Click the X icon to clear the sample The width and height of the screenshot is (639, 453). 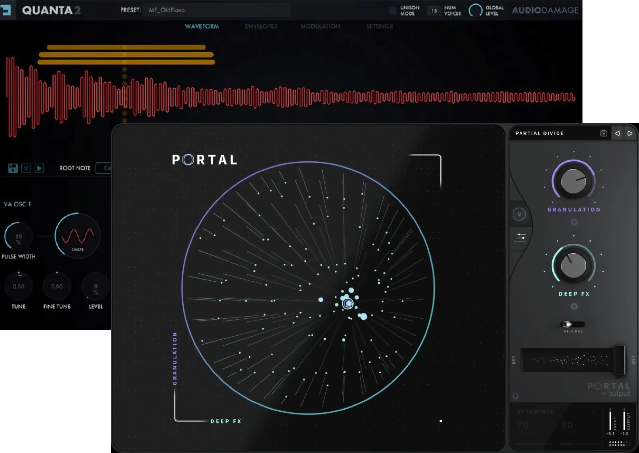pos(25,168)
